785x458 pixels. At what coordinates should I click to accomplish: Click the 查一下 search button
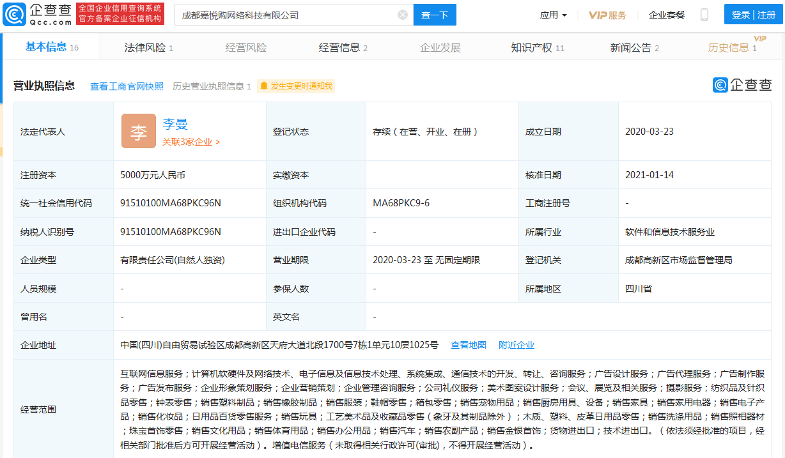point(435,14)
